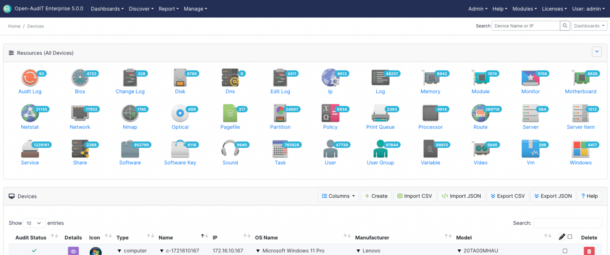This screenshot has height=255, width=610.
Task: Open the Licenses dropdown
Action: [x=554, y=9]
